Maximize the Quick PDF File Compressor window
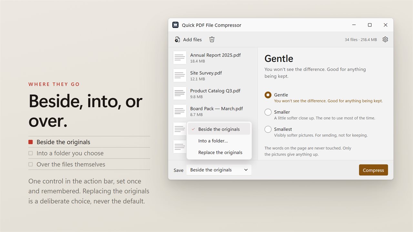The image size is (413, 232). (370, 25)
